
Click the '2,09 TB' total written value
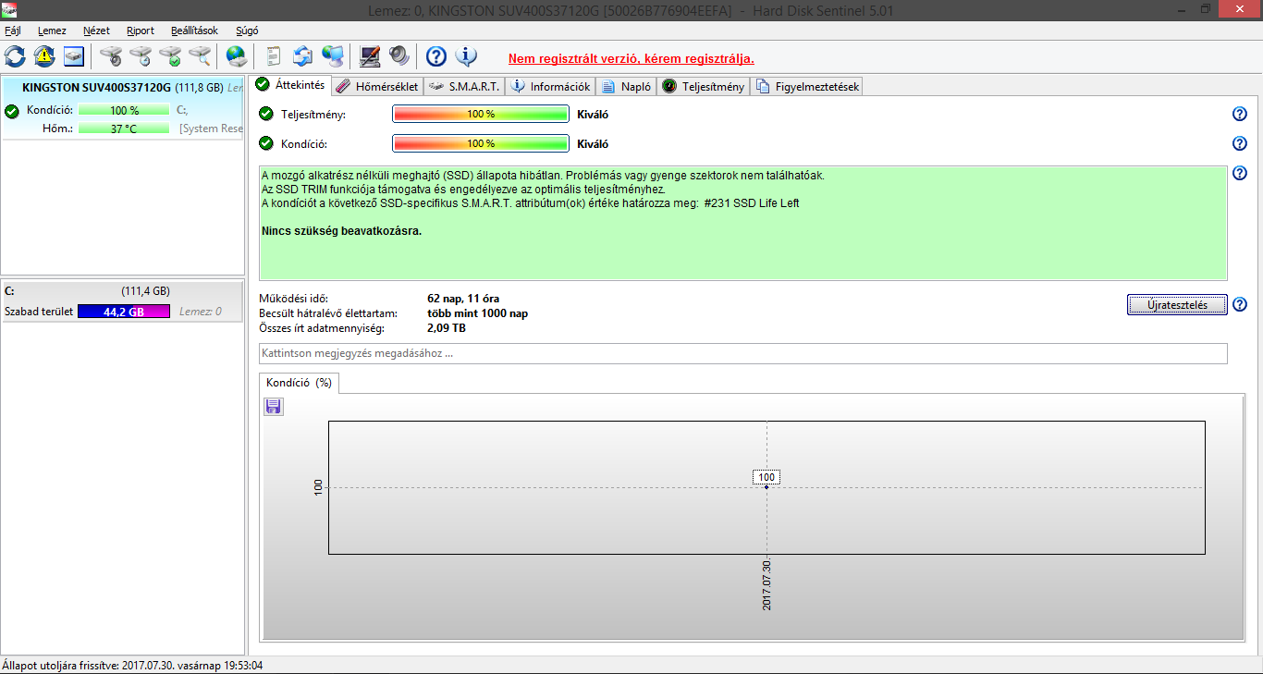click(x=447, y=328)
